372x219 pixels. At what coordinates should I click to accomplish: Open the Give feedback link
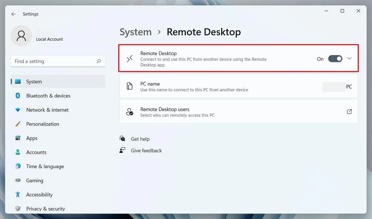tap(146, 150)
